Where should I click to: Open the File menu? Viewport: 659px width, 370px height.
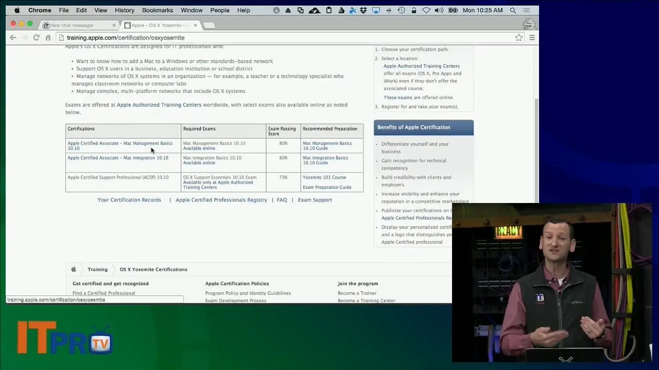click(x=64, y=10)
